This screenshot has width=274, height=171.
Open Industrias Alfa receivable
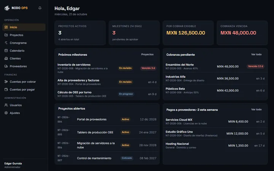pos(215,78)
